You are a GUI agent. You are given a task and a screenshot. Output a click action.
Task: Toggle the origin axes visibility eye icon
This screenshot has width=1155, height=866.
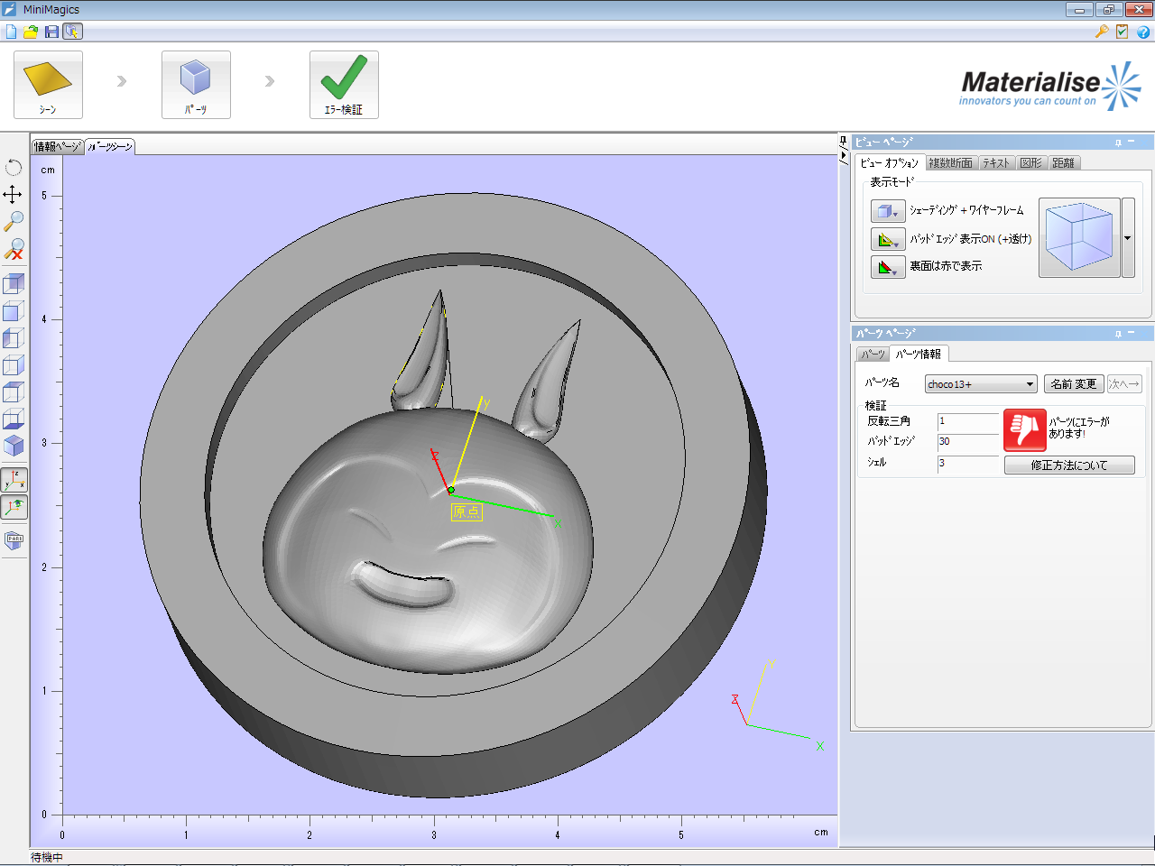[x=14, y=508]
